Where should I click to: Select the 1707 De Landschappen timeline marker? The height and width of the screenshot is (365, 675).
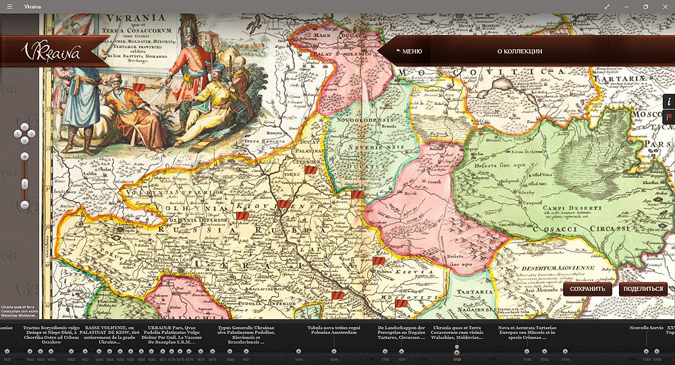coord(401,352)
